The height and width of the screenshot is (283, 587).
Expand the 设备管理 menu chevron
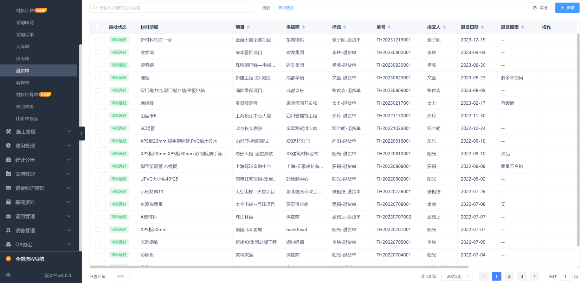(69, 230)
